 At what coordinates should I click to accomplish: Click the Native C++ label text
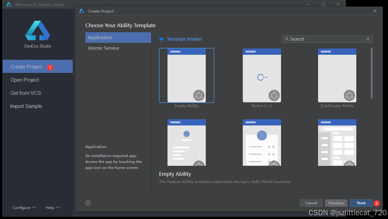coord(262,106)
